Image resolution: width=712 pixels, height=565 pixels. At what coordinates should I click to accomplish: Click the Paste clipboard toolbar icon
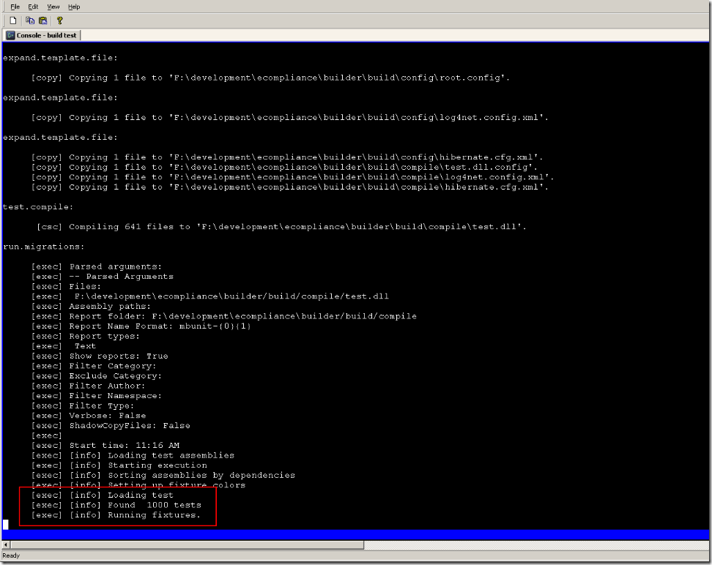click(42, 20)
